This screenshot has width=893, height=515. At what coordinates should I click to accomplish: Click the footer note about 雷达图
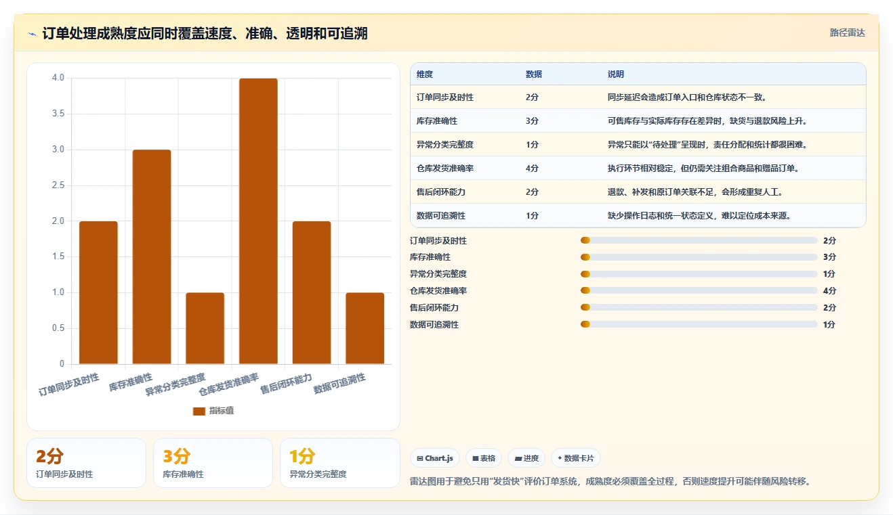tap(610, 481)
